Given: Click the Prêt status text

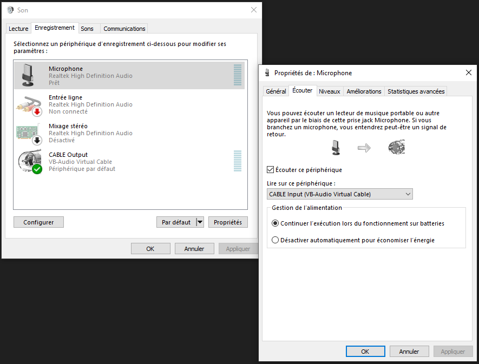Looking at the screenshot, I should point(54,83).
